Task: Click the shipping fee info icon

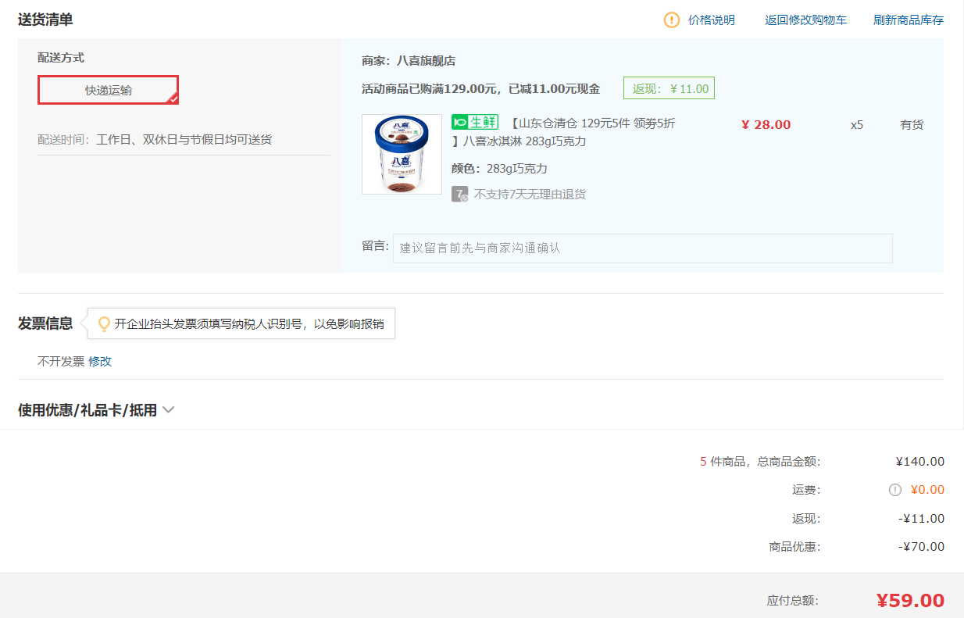Action: point(895,490)
